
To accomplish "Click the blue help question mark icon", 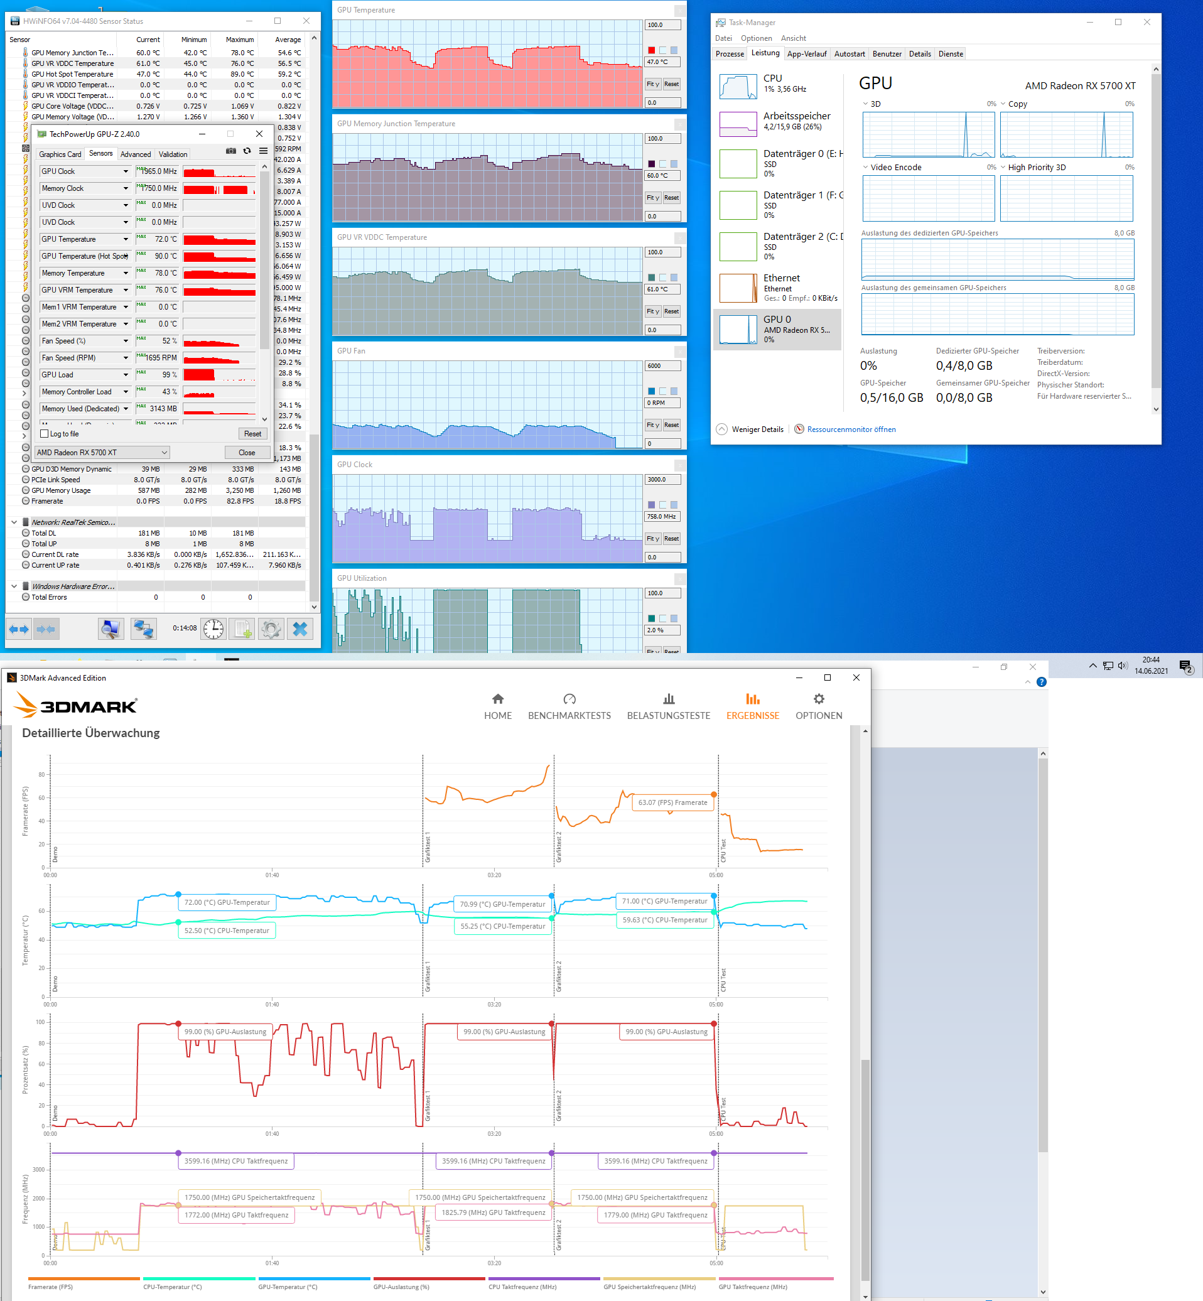I will tap(1042, 682).
